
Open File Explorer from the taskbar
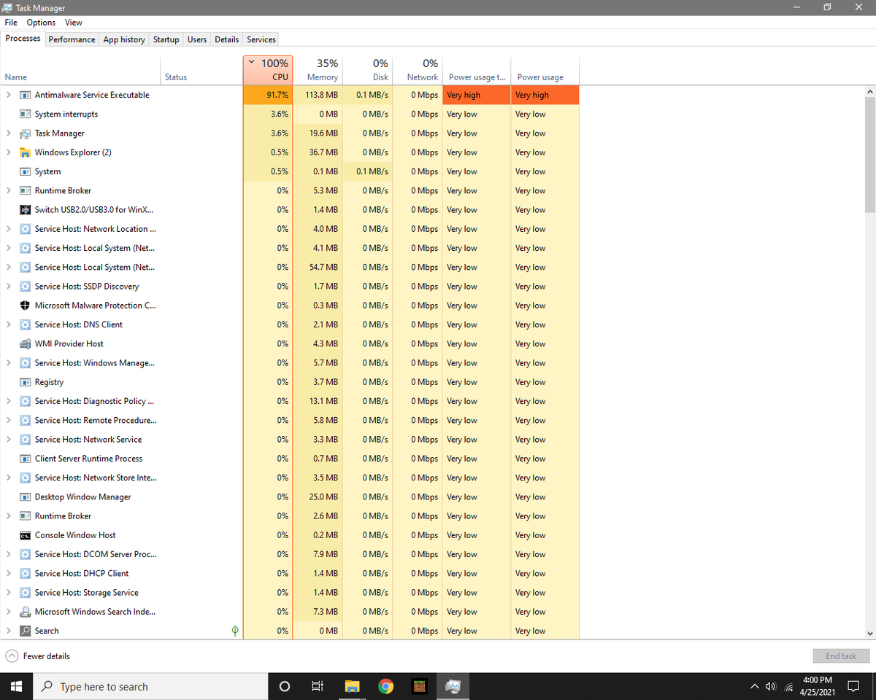[x=353, y=686]
